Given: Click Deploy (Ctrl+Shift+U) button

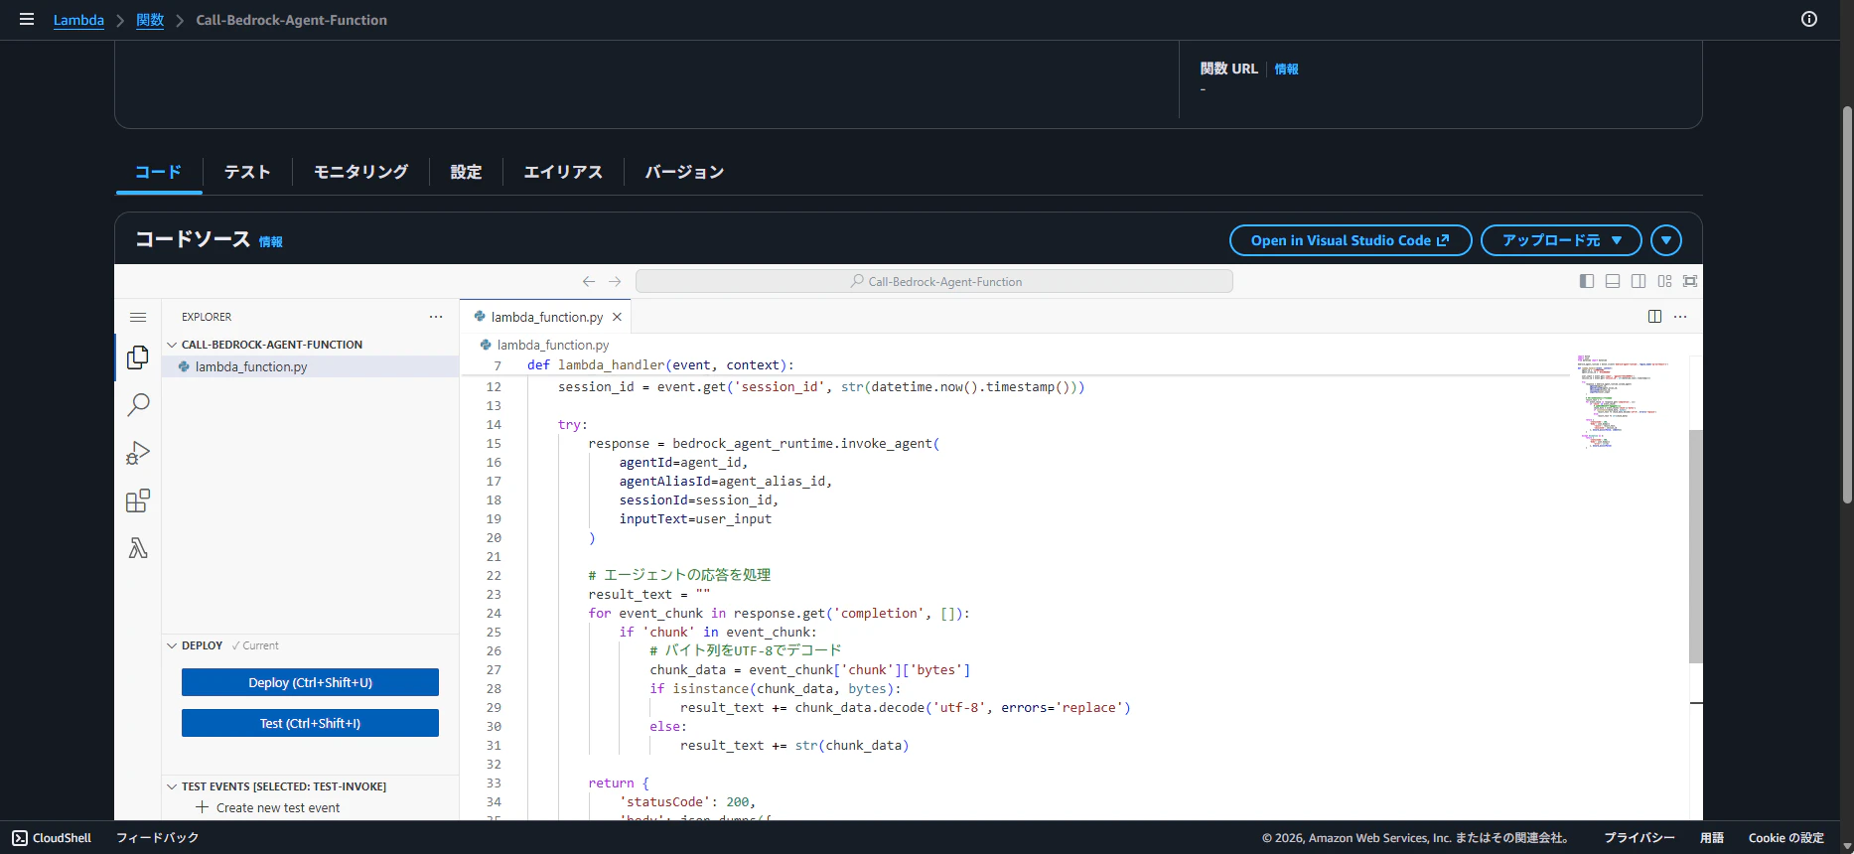Looking at the screenshot, I should coord(310,682).
